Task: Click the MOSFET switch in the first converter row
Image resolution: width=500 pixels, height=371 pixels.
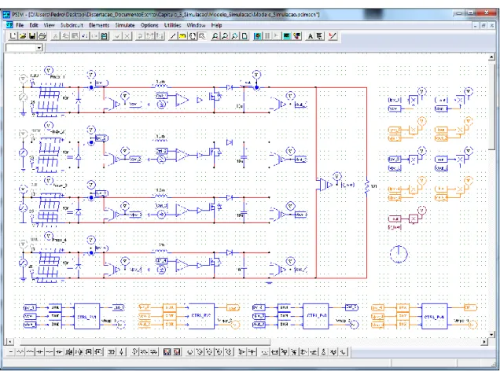Action: click(x=215, y=96)
